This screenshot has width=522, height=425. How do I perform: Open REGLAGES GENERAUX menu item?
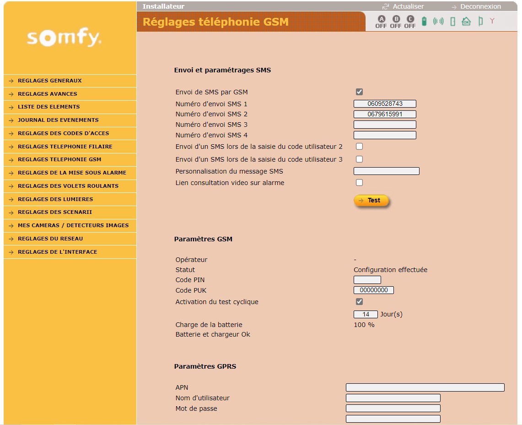(x=49, y=81)
